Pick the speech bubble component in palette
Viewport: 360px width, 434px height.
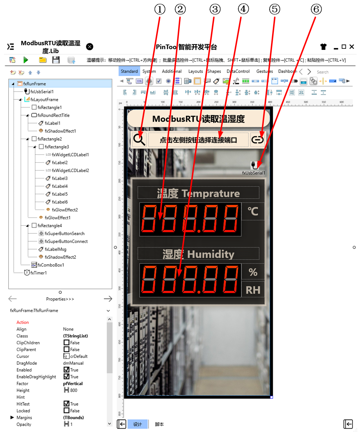(207, 81)
